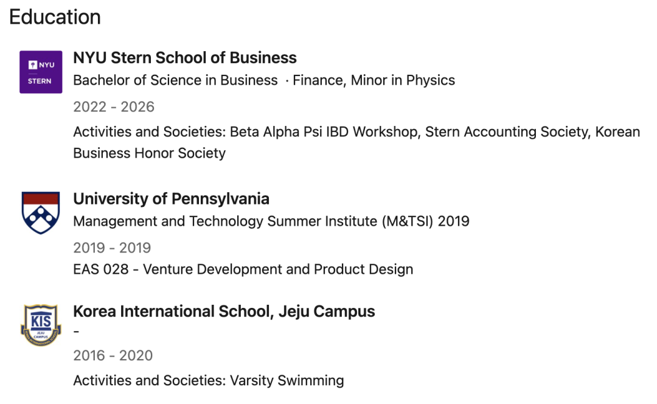Image resolution: width=657 pixels, height=404 pixels.
Task: Click the NYU Stern purple logo
Action: (x=41, y=72)
